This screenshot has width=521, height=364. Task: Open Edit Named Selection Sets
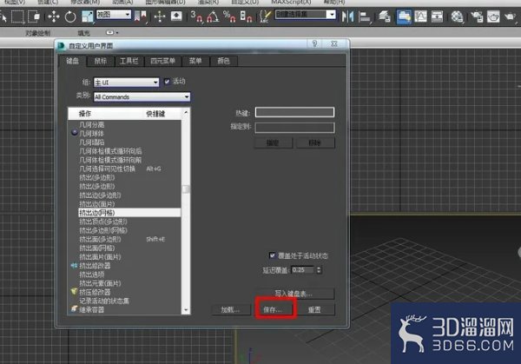point(265,16)
